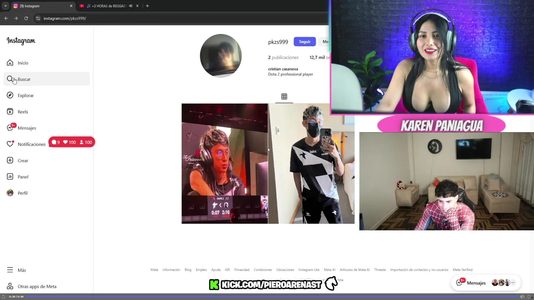534x300 pixels.
Task: Open a new browser tab
Action: point(147,6)
